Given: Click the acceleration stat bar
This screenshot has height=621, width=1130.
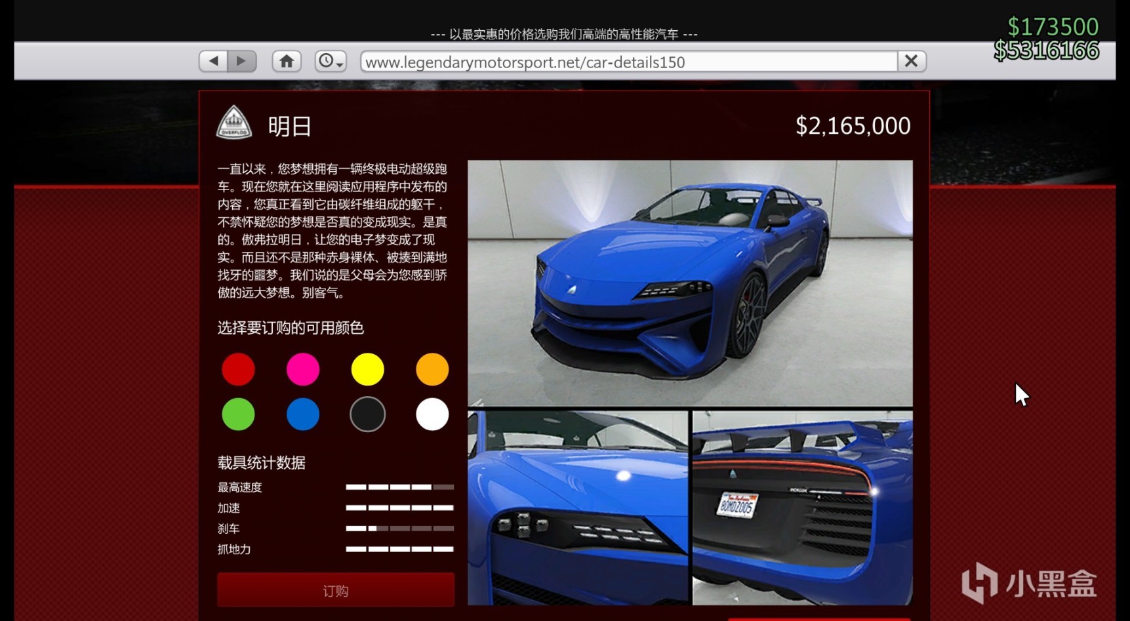Looking at the screenshot, I should 400,508.
